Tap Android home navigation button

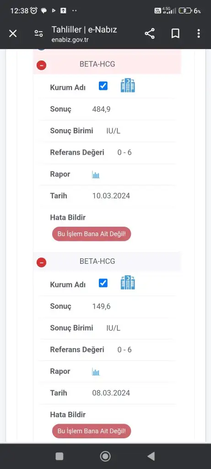[105, 456]
